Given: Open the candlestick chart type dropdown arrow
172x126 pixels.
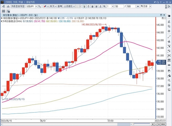Looking at the screenshot, I should (x=48, y=6).
